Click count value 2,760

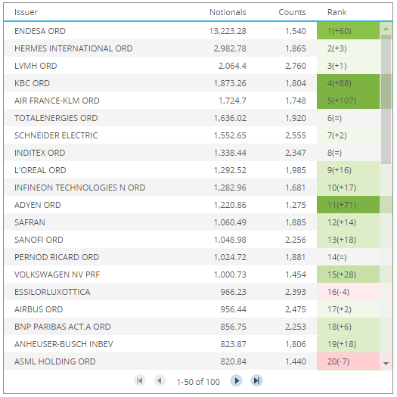coord(296,66)
